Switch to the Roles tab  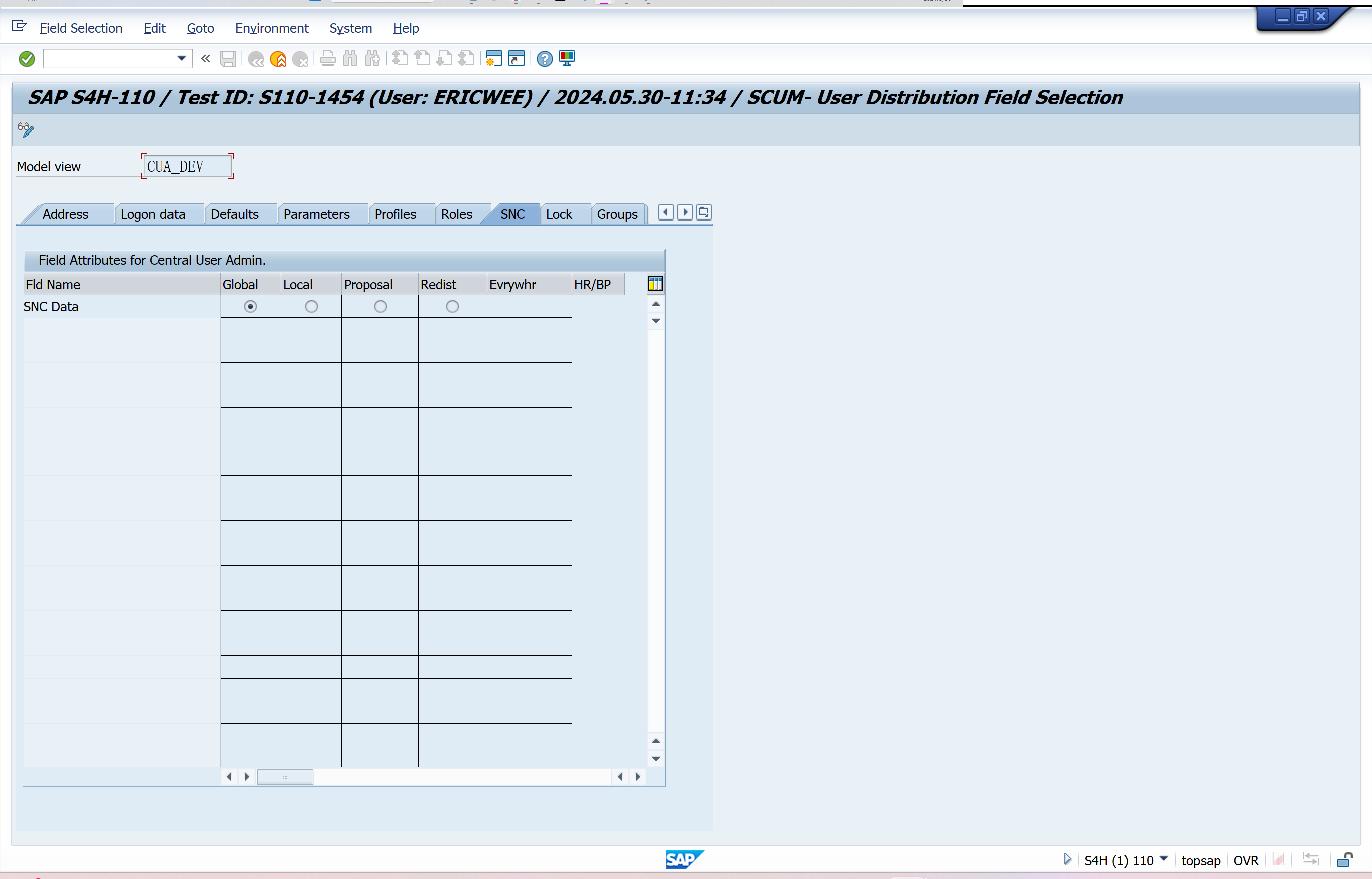pyautogui.click(x=456, y=214)
